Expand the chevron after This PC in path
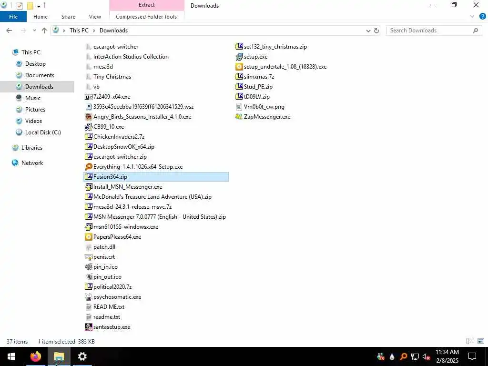The image size is (488, 366). 94,30
